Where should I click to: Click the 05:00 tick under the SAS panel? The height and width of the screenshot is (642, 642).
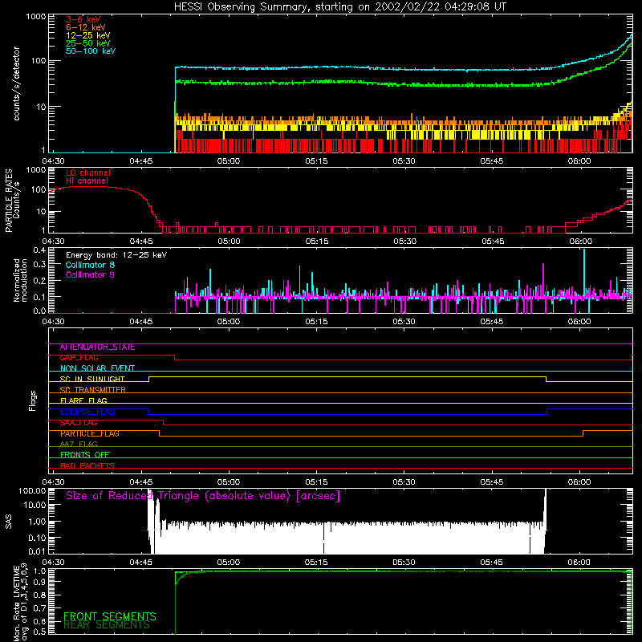pyautogui.click(x=229, y=563)
